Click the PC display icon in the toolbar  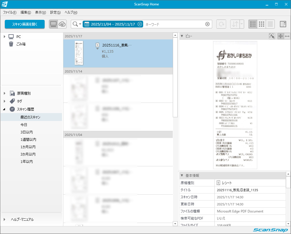53,24
